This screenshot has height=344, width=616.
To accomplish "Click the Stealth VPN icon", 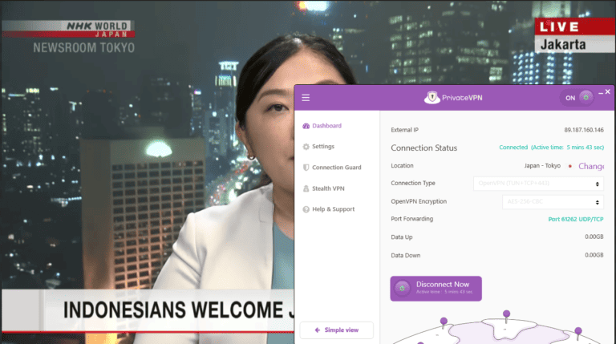I will tap(306, 188).
